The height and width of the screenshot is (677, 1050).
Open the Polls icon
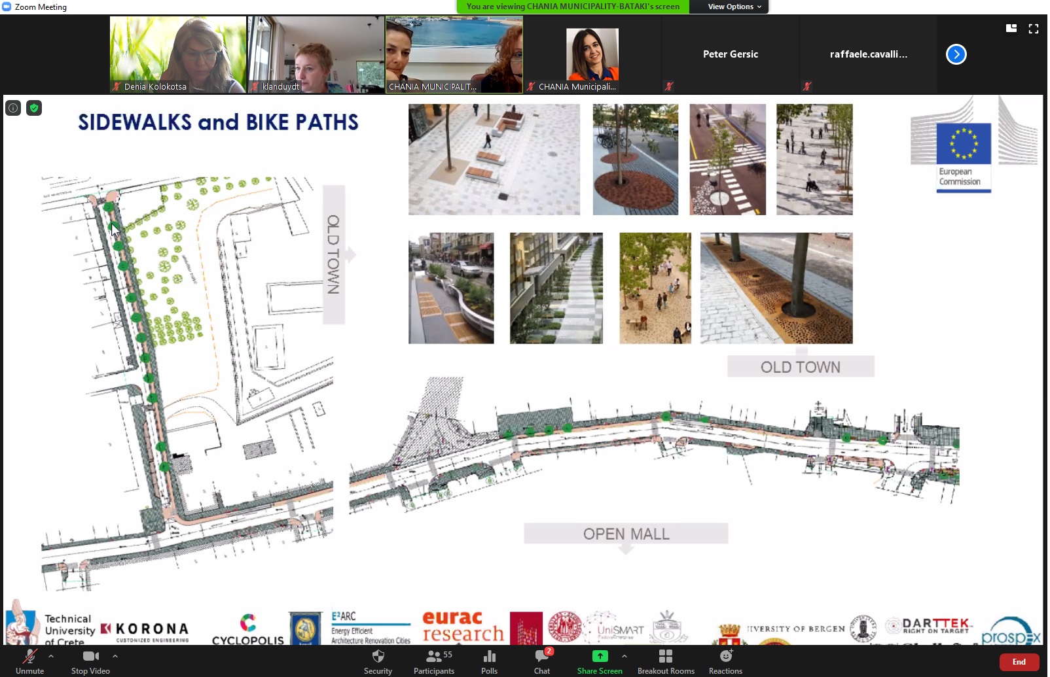tap(489, 657)
